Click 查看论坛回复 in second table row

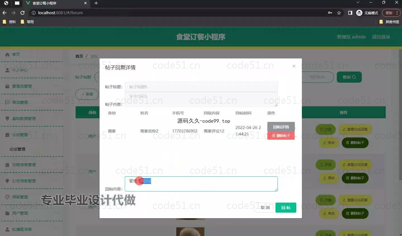pos(355,165)
